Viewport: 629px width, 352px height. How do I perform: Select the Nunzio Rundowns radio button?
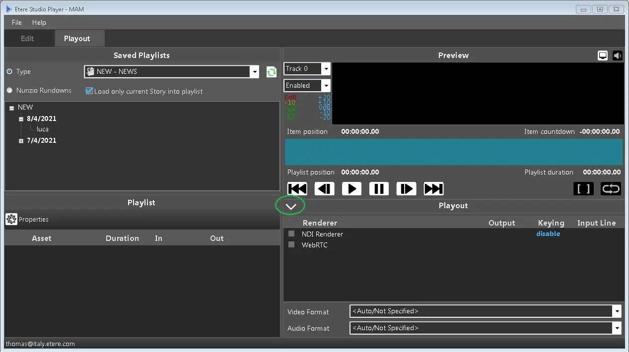click(x=9, y=90)
